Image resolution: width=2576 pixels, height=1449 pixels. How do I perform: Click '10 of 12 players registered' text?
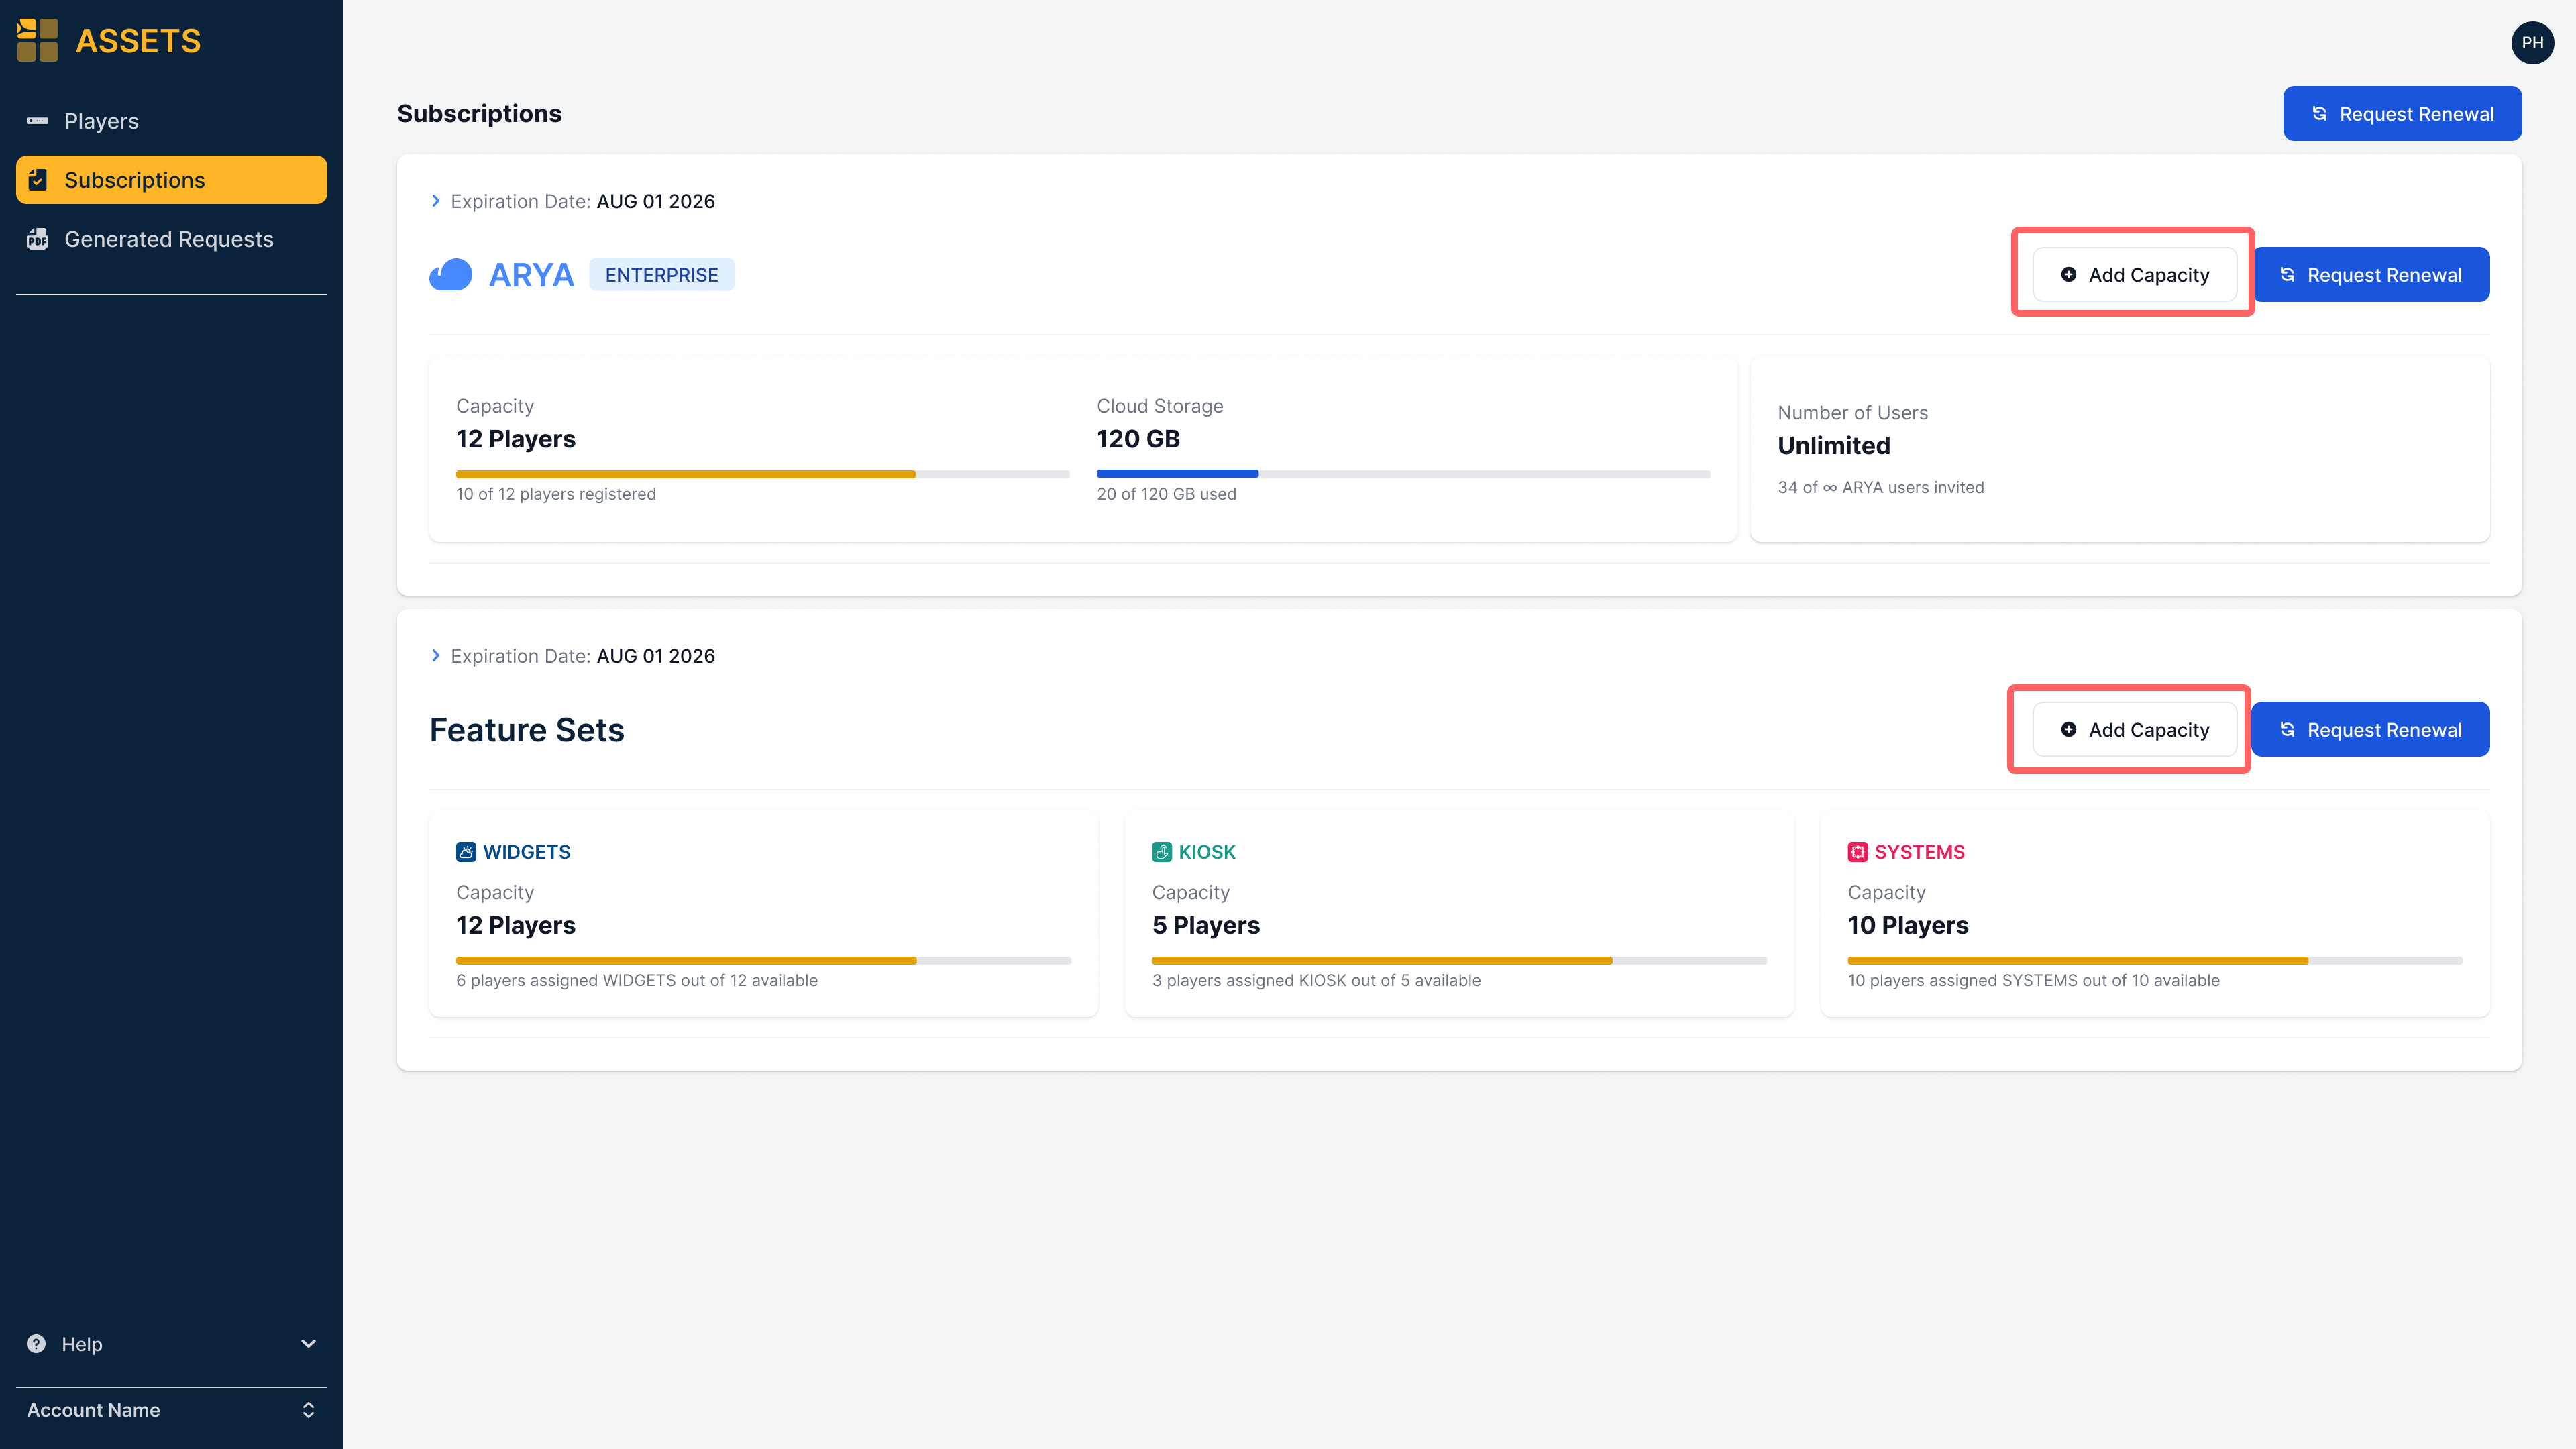tap(556, 494)
